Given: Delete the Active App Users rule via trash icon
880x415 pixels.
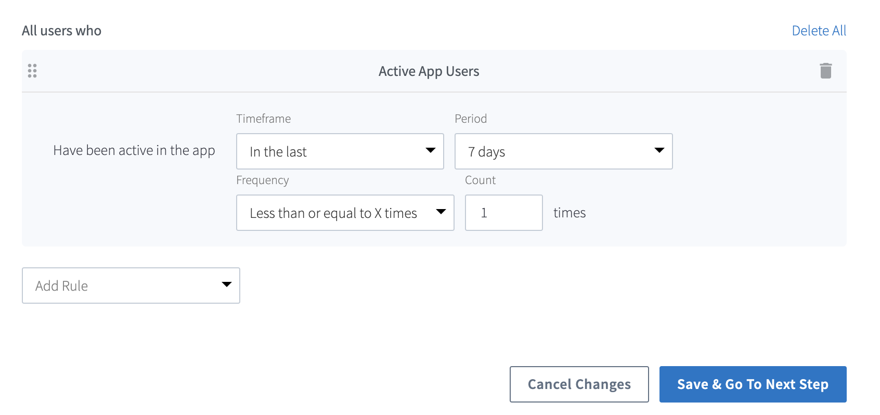Looking at the screenshot, I should tap(825, 71).
